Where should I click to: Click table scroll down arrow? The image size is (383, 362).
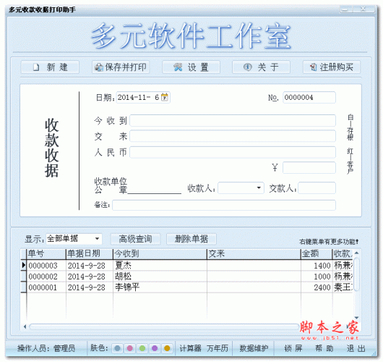click(356, 317)
